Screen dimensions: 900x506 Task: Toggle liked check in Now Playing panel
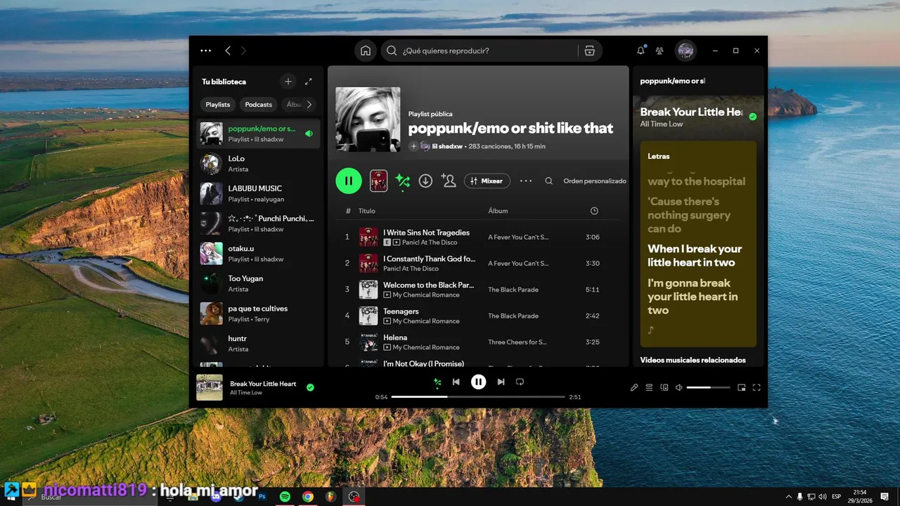(752, 117)
